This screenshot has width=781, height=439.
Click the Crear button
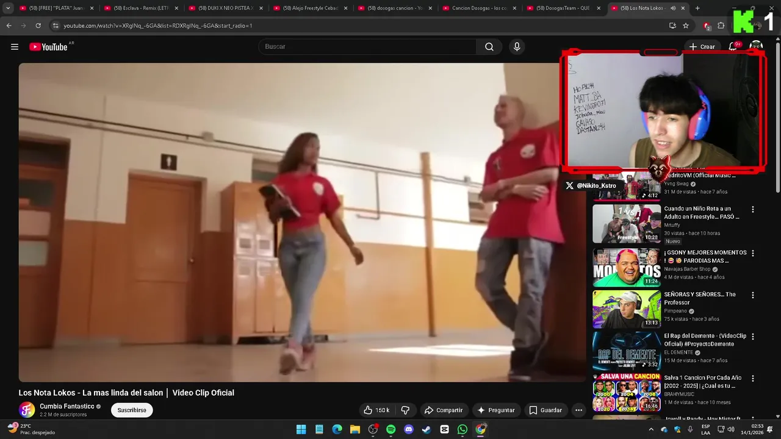pyautogui.click(x=702, y=47)
